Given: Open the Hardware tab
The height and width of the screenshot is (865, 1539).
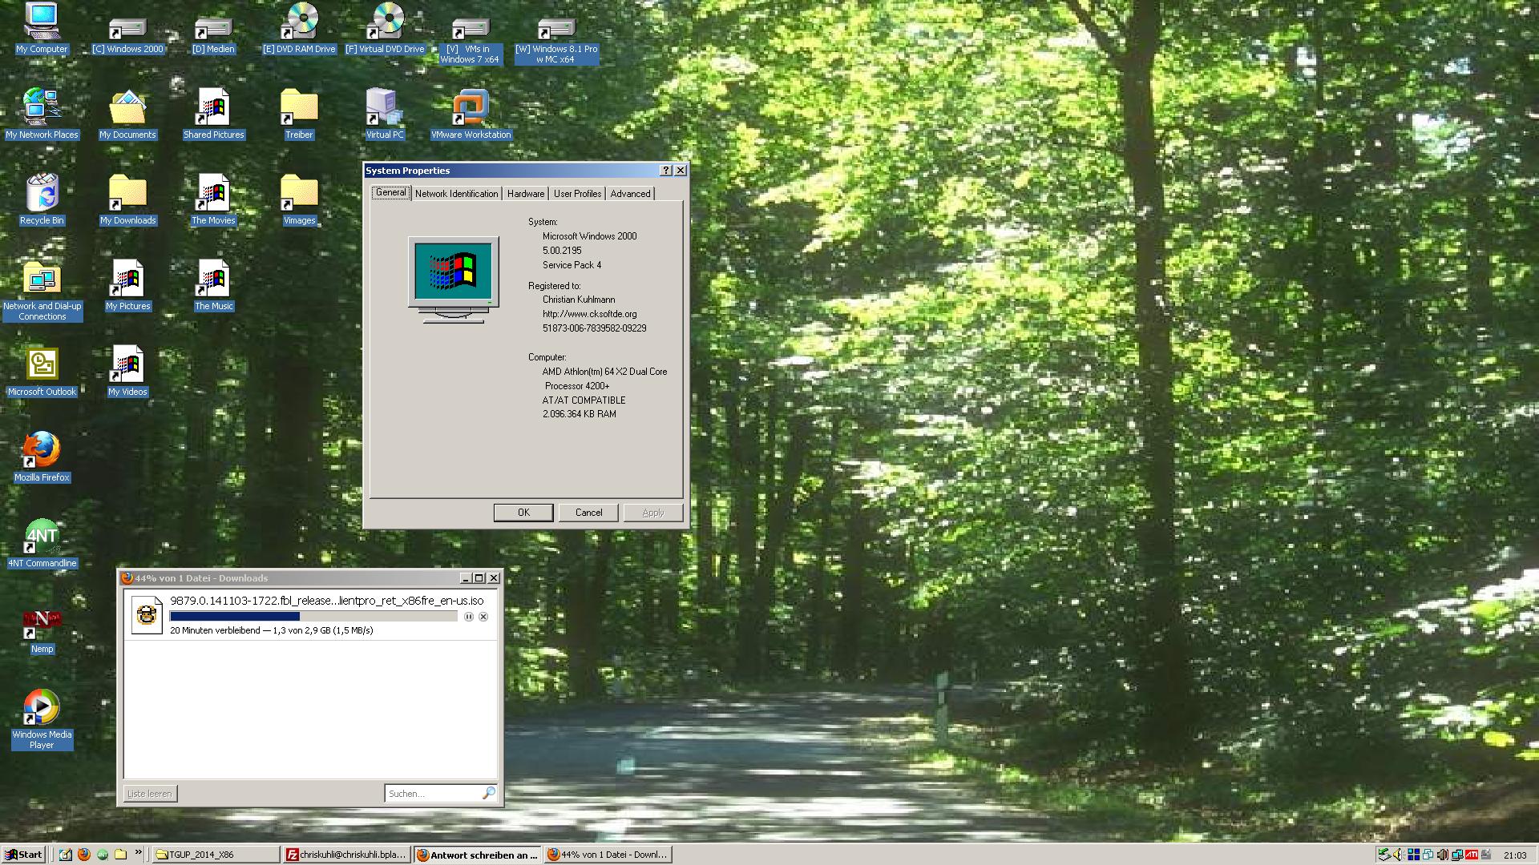Looking at the screenshot, I should click(x=526, y=194).
